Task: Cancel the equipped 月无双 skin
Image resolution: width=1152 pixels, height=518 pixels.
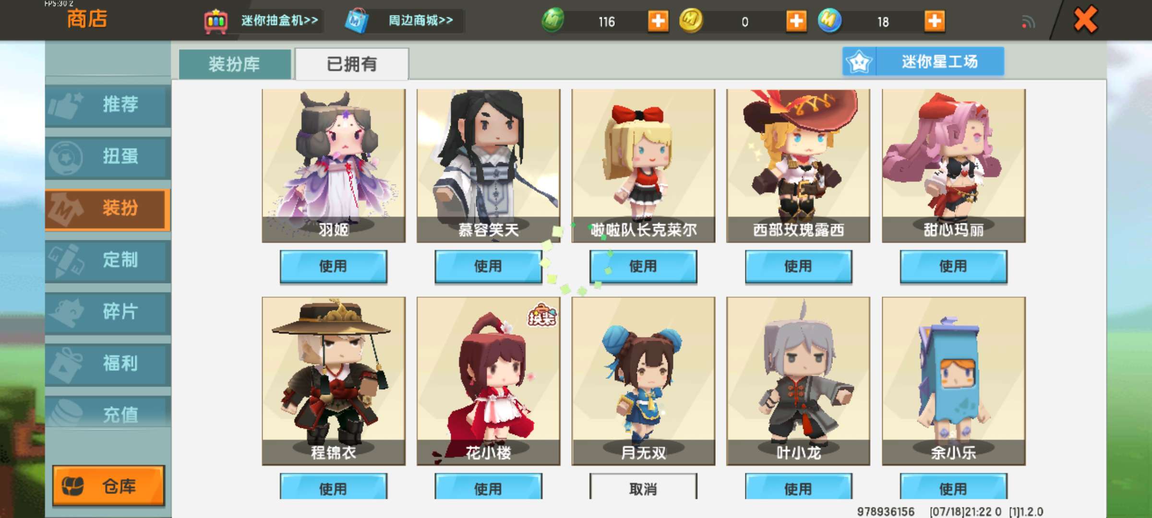Action: click(x=643, y=488)
